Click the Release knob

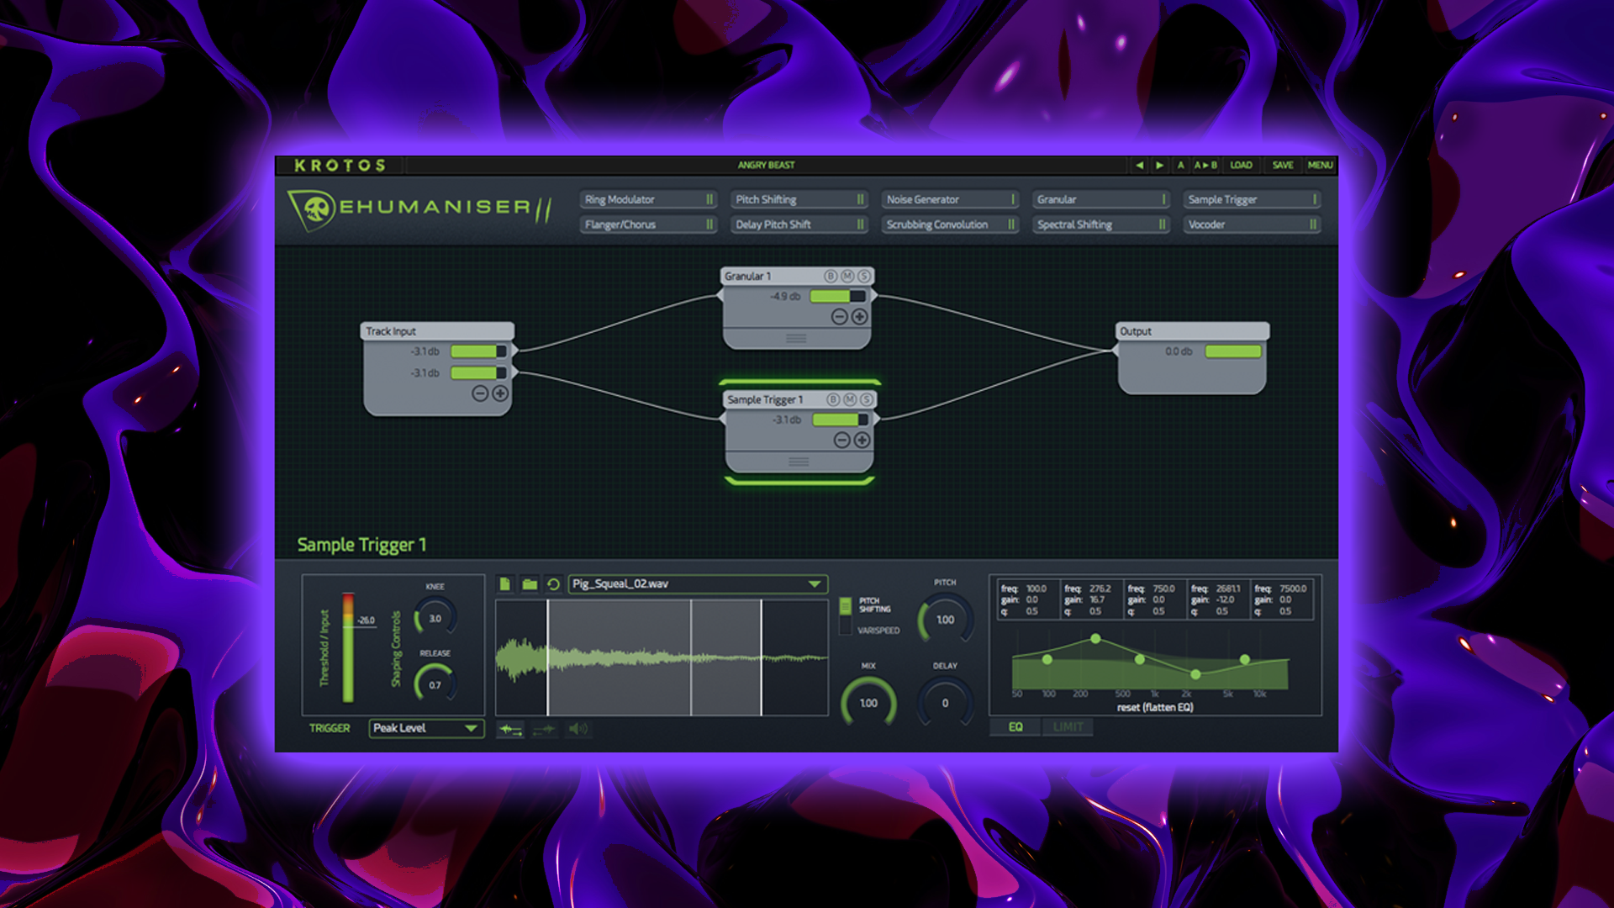pyautogui.click(x=435, y=684)
